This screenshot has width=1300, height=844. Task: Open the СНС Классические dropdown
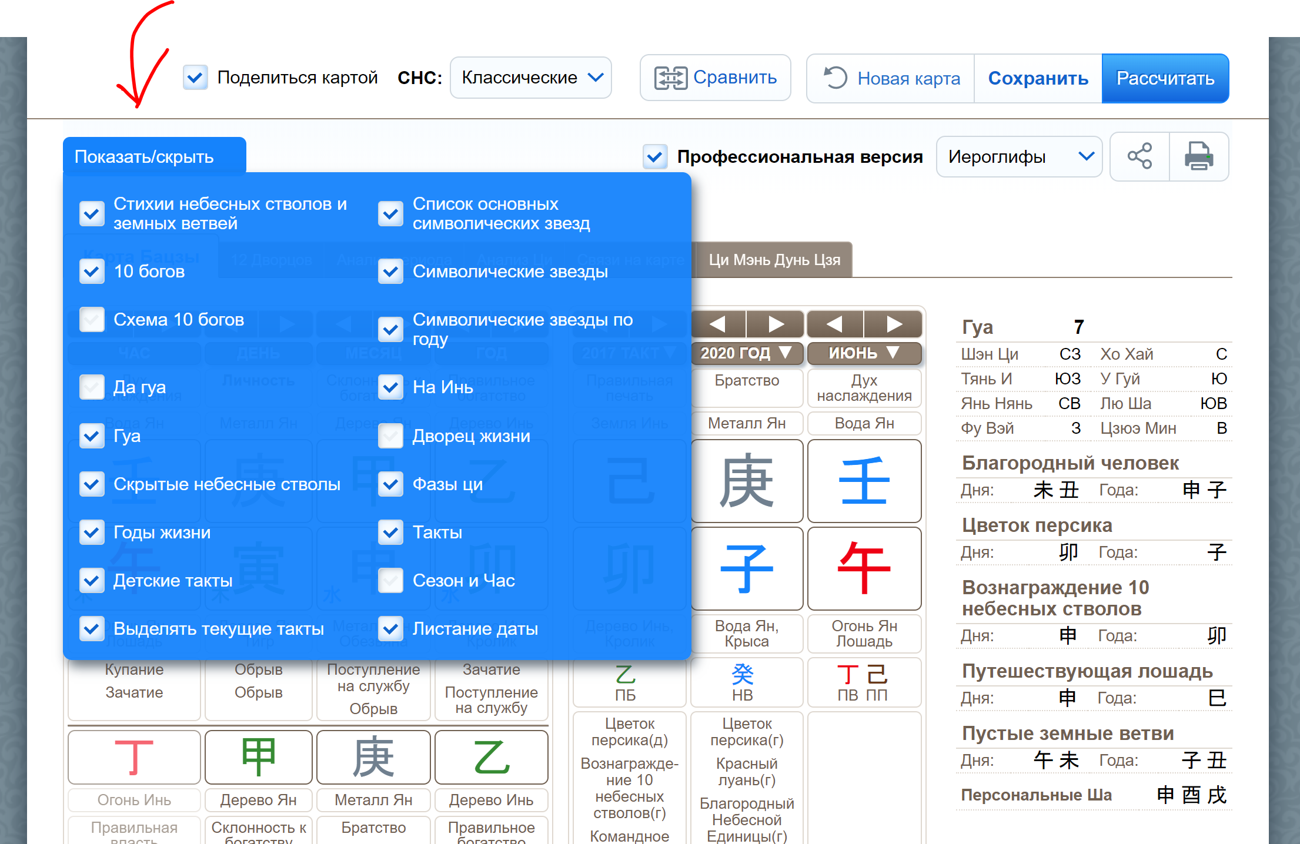530,77
